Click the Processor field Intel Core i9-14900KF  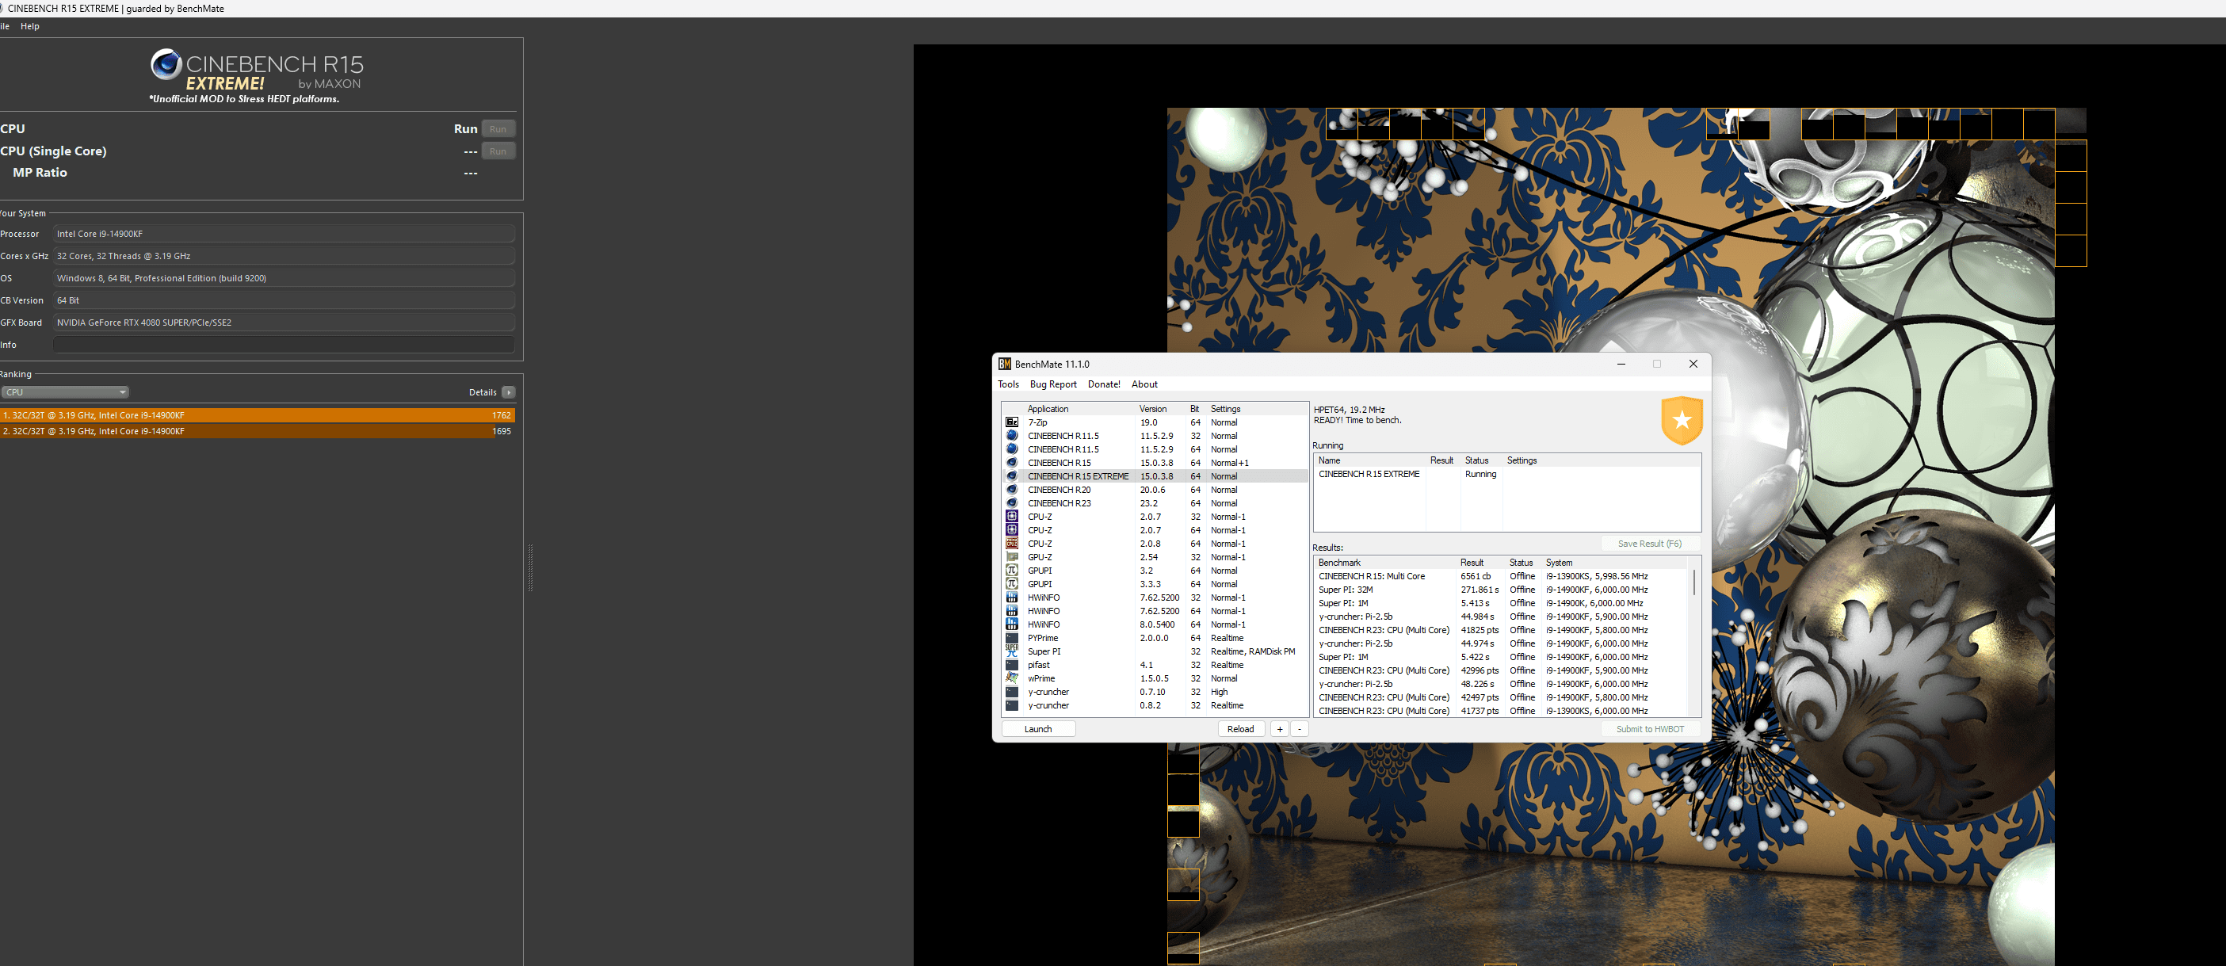coord(284,234)
